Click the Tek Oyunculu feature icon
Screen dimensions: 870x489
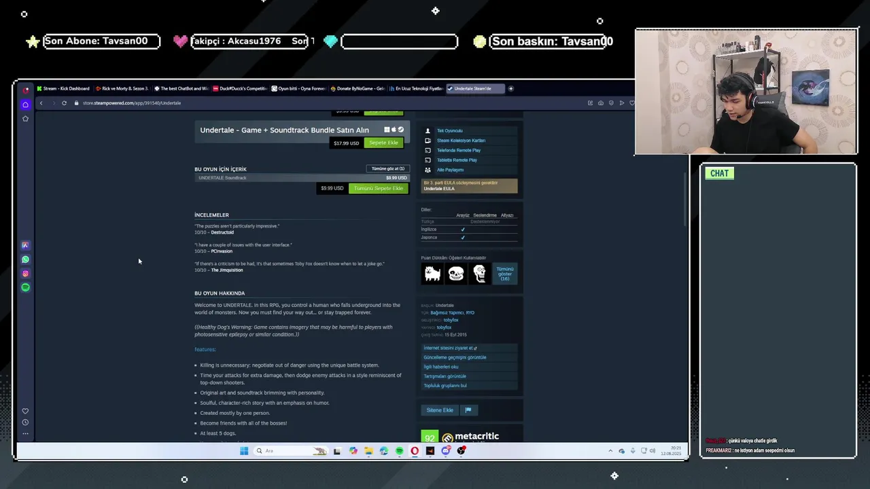pyautogui.click(x=428, y=130)
